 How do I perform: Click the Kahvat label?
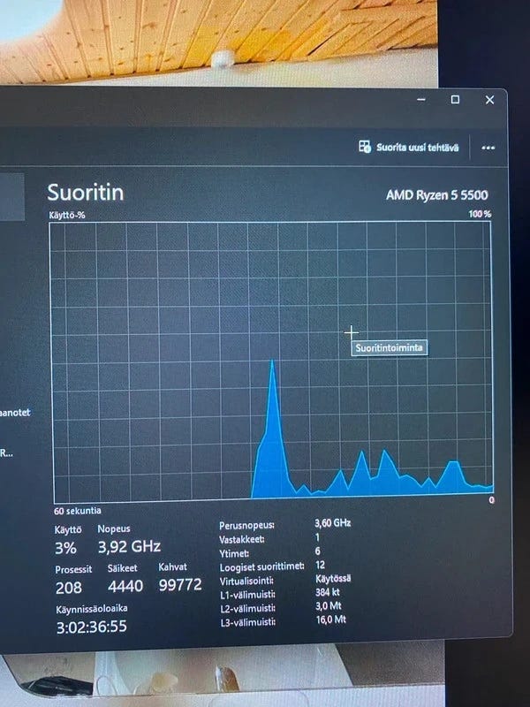pyautogui.click(x=172, y=566)
